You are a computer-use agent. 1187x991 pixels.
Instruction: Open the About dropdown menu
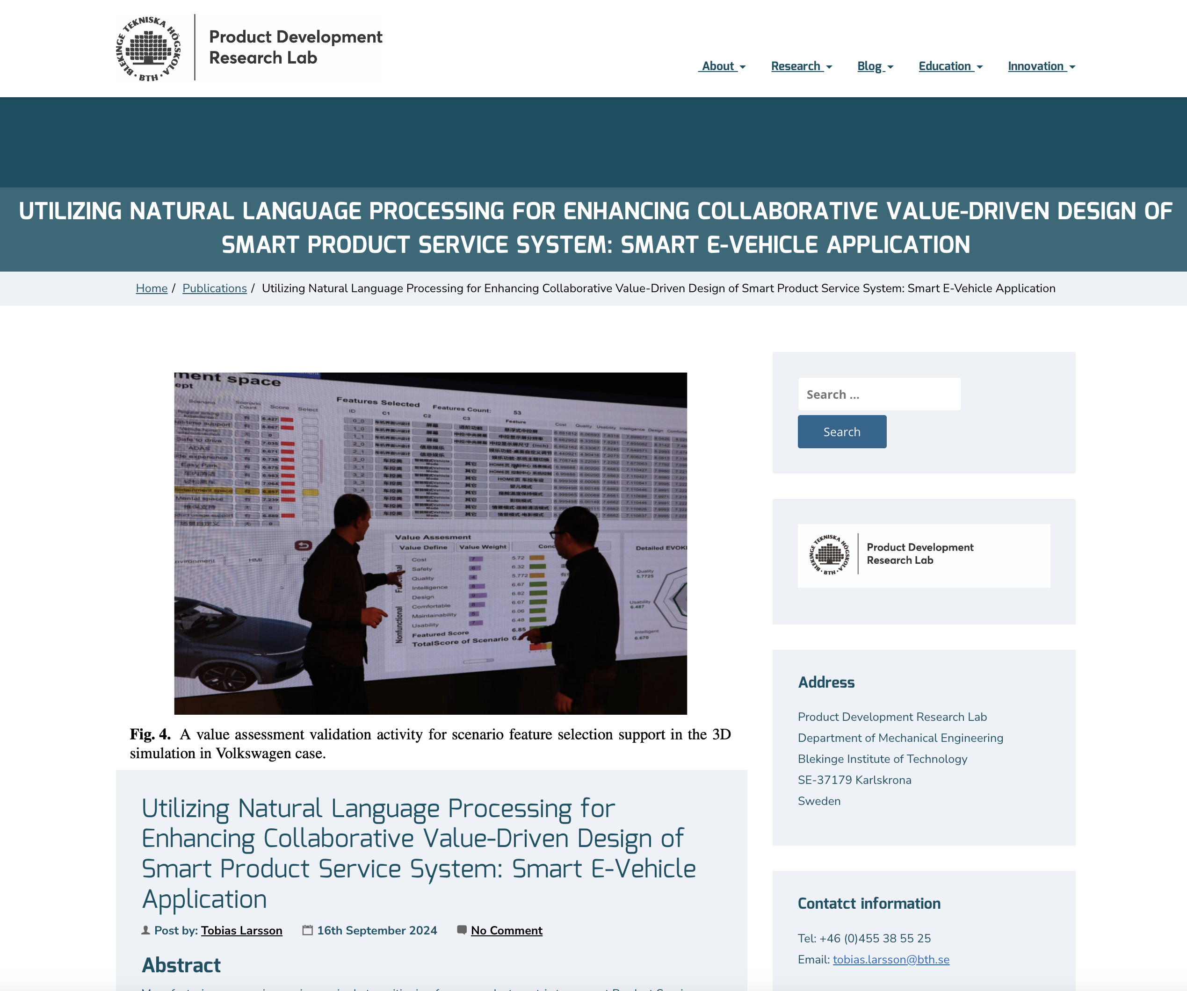722,66
